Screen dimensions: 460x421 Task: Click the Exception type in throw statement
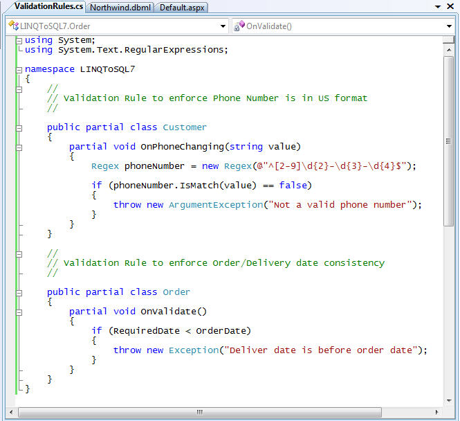coord(194,350)
